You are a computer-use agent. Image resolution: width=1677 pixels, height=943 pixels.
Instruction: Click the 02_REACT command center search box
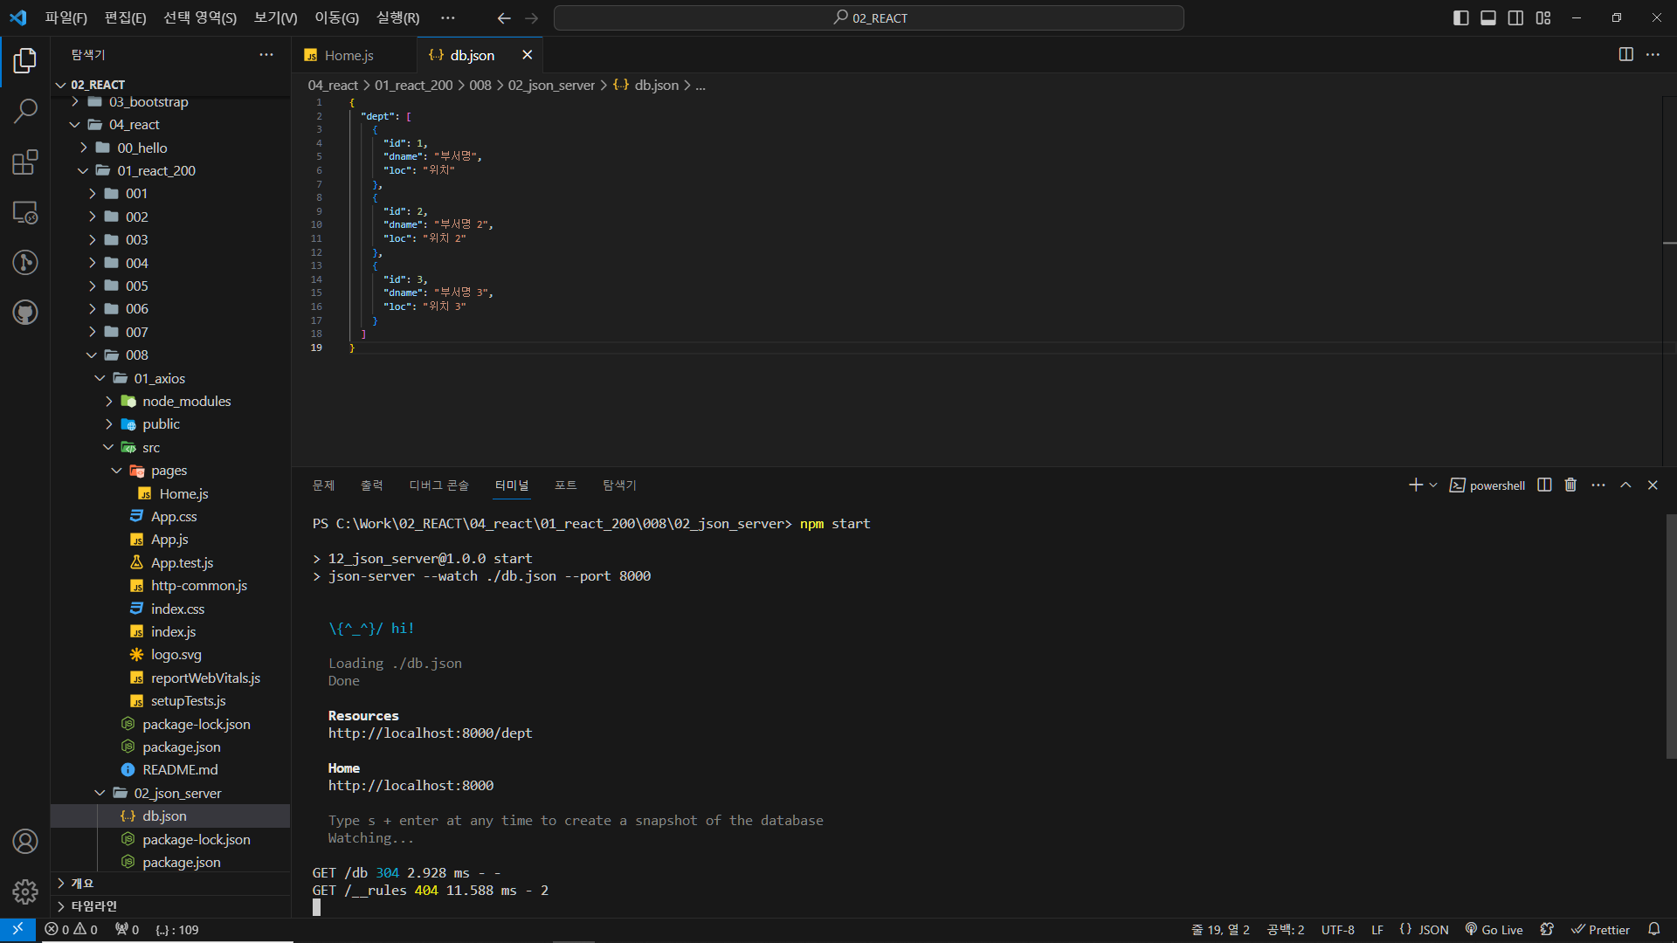pos(869,18)
